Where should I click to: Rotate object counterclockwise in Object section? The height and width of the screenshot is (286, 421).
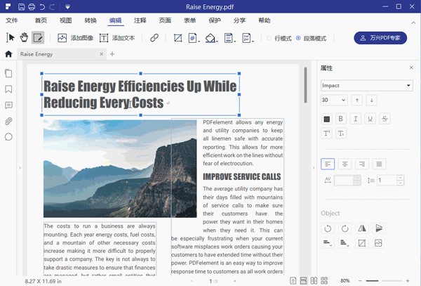(327, 228)
